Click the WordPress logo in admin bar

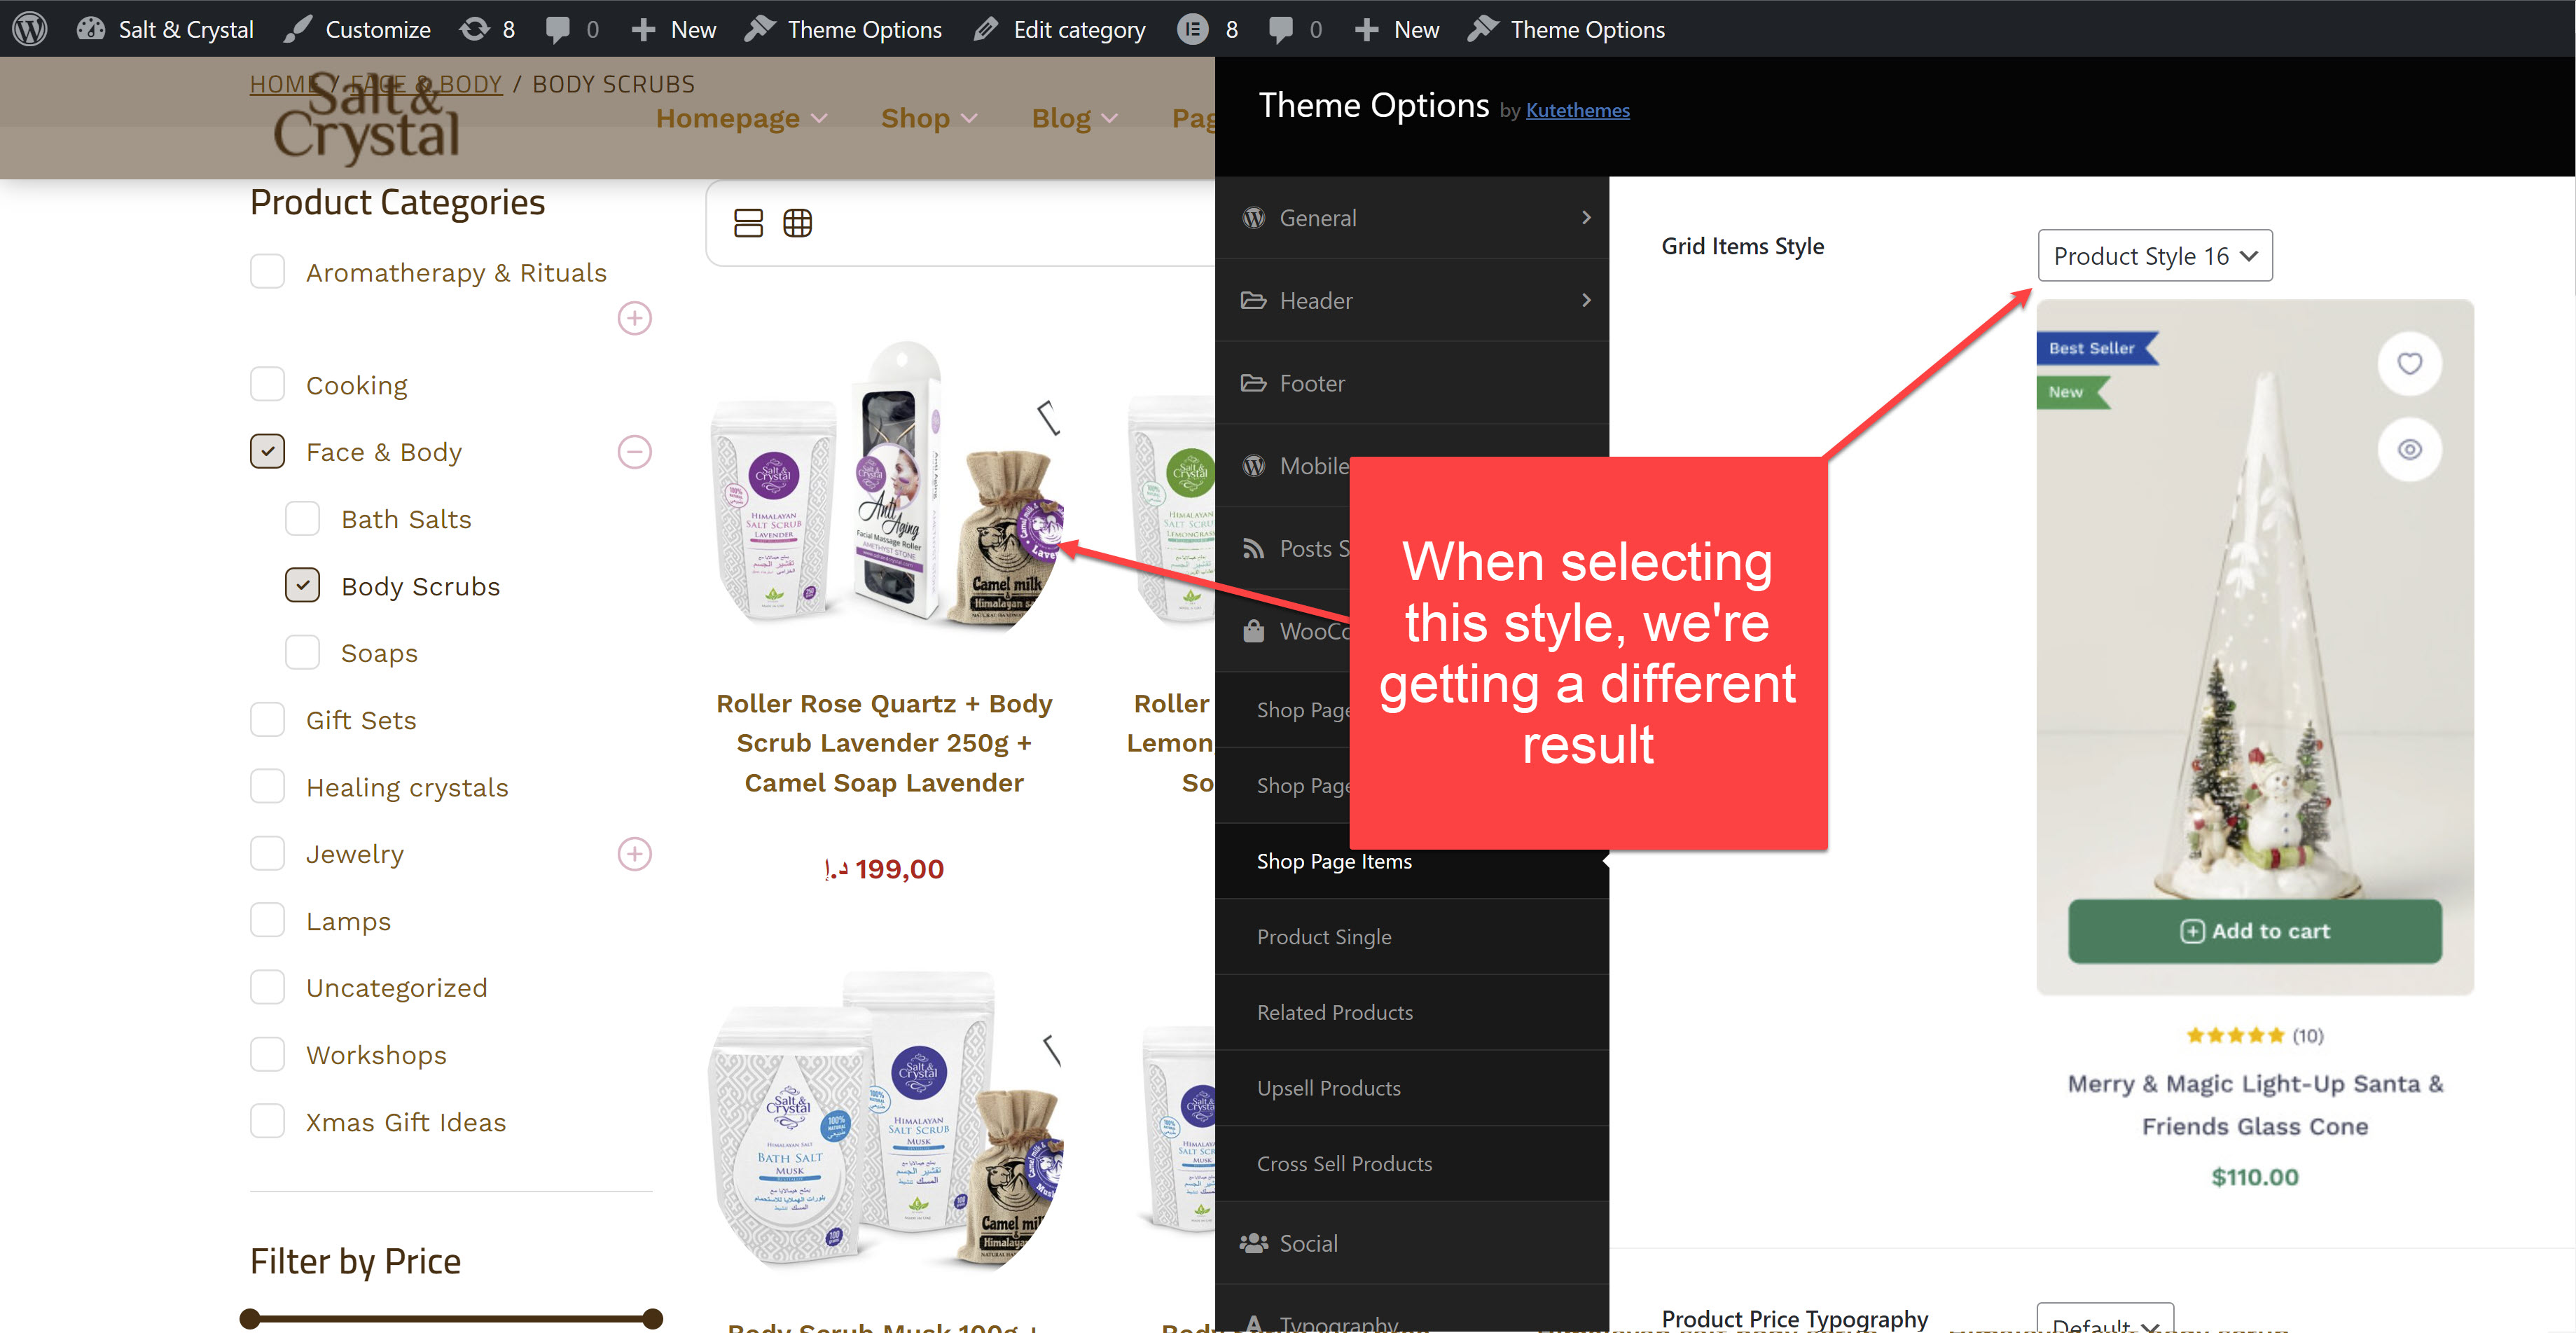30,29
